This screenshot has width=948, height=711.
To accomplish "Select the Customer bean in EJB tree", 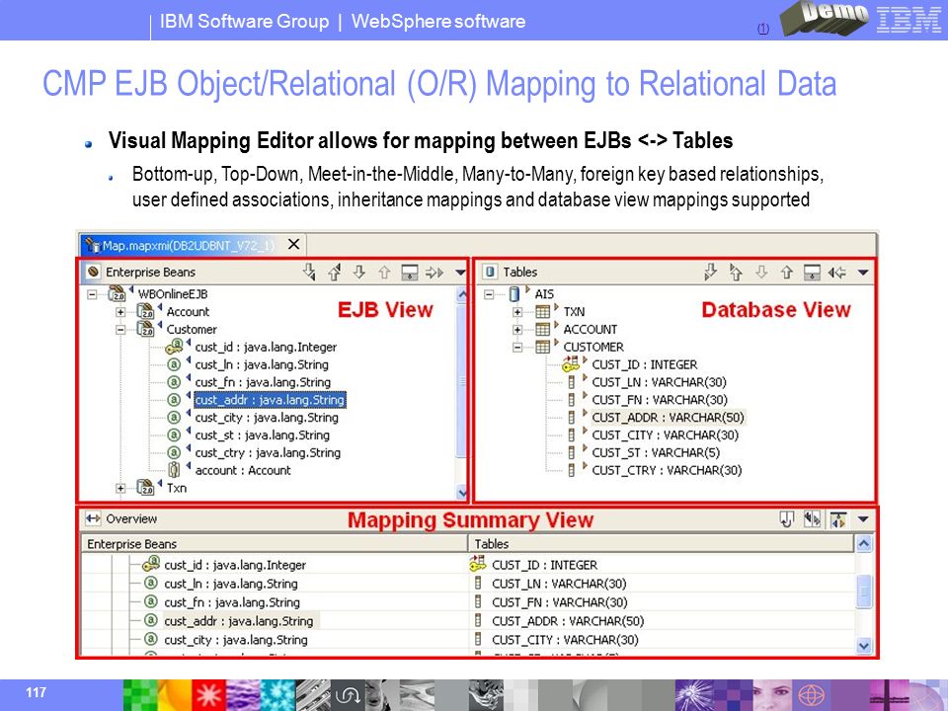I will click(192, 330).
